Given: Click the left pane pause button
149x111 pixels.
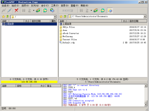Looking at the screenshot, I should coord(24,10).
